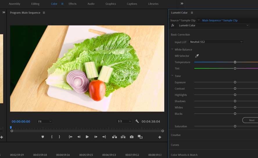Viewport: 258px width, 158px height.
Task: Switch to the Effects workspace tab
Action: pos(72,4)
